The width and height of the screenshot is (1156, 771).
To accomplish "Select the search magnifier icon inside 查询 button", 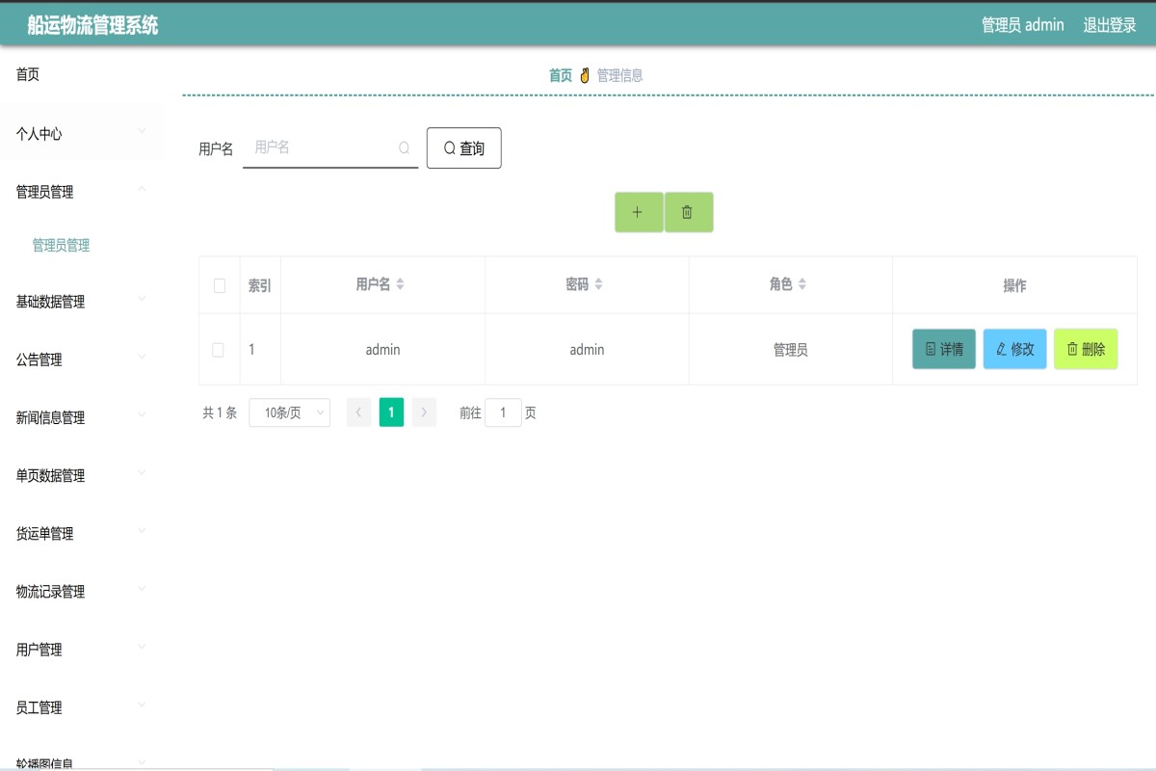I will click(x=447, y=147).
